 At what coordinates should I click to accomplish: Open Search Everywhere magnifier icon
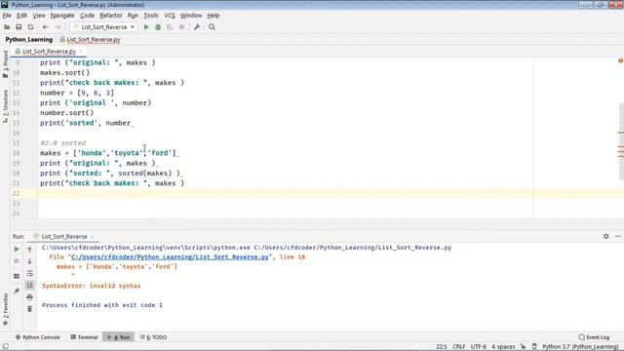(x=212, y=27)
